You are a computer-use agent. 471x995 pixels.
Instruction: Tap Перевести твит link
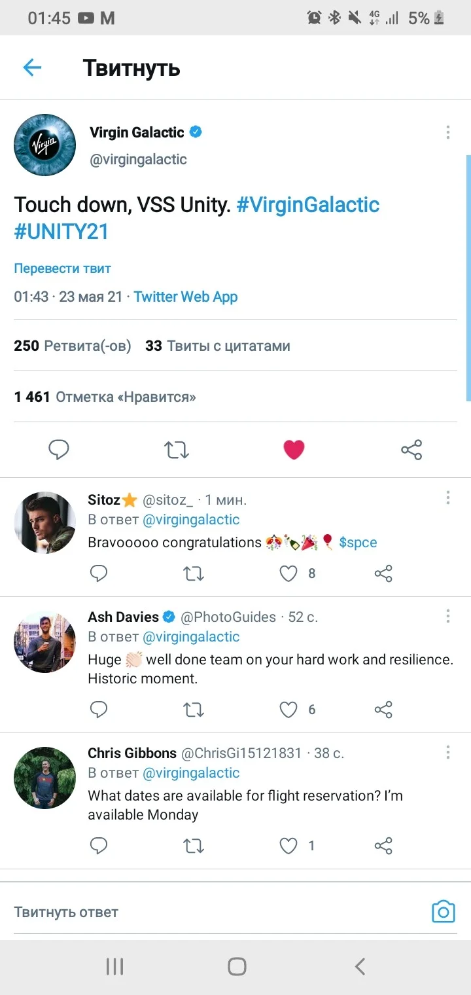pos(63,268)
